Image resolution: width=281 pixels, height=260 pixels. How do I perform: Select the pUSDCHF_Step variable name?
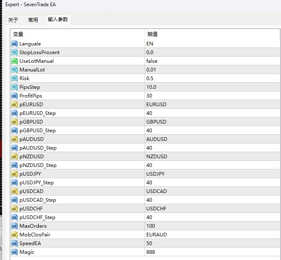[x=37, y=217]
